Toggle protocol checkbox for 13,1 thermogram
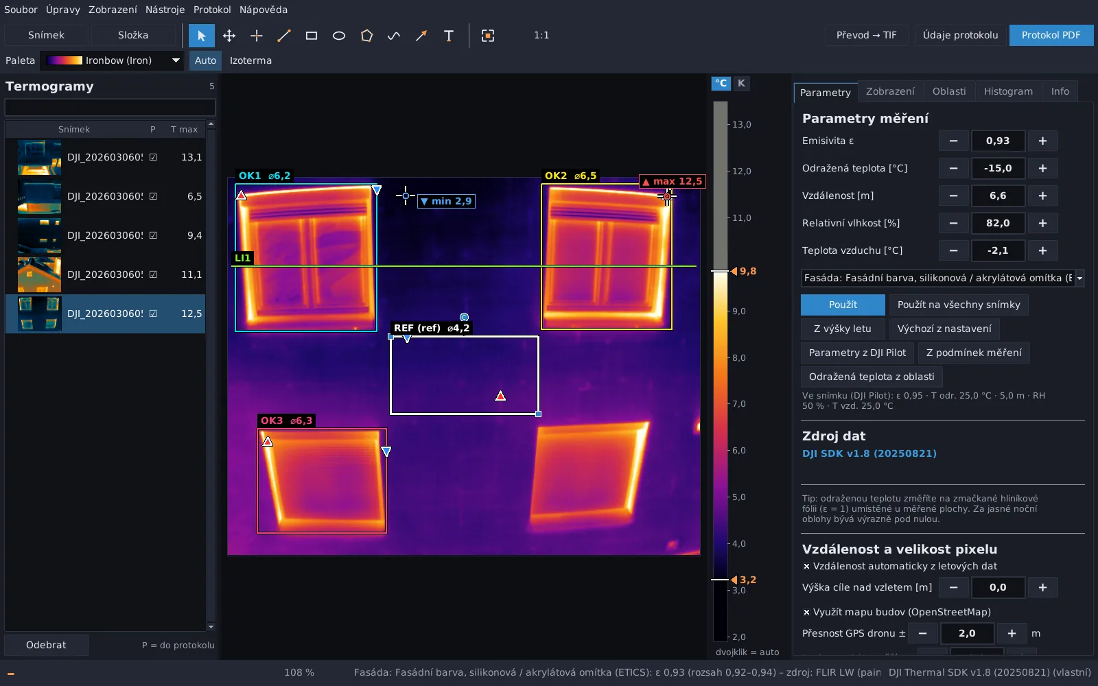The width and height of the screenshot is (1098, 686). [x=153, y=157]
